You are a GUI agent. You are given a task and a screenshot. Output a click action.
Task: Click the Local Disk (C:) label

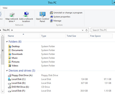pyautogui.click(x=19, y=79)
